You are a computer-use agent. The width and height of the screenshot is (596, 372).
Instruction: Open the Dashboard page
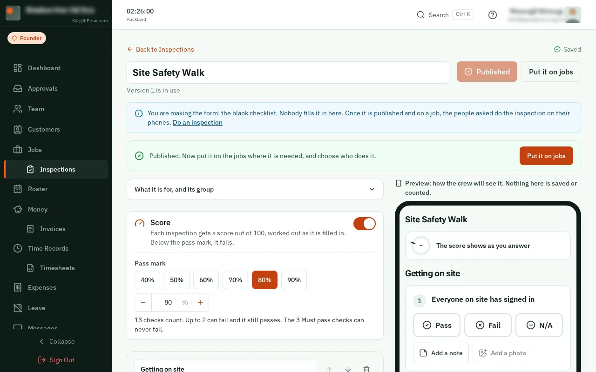[x=56, y=68]
